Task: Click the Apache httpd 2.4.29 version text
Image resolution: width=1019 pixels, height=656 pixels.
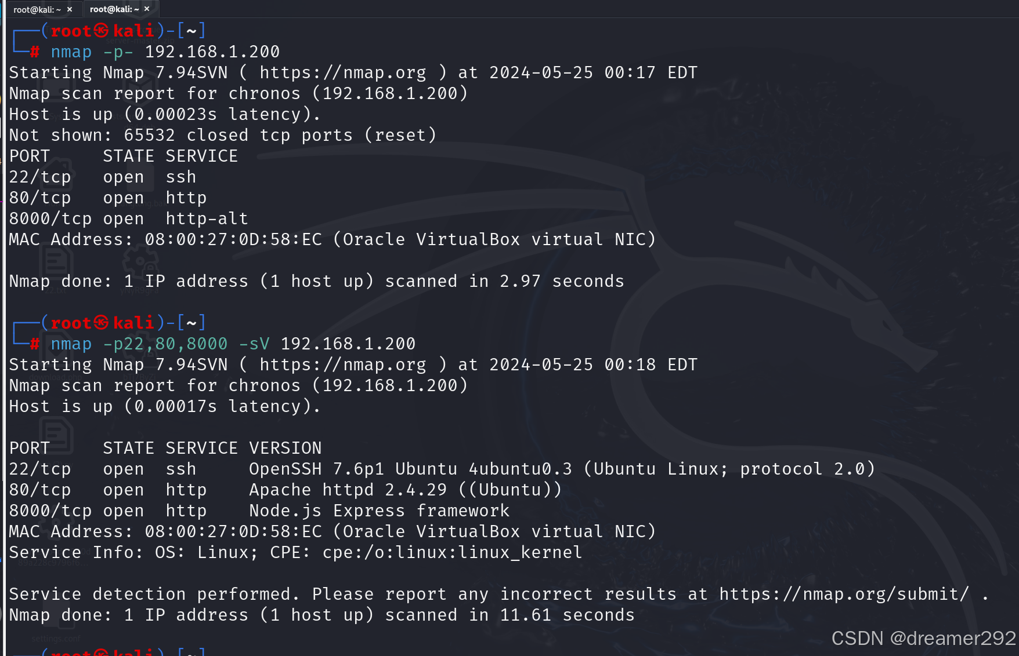Action: pos(348,490)
